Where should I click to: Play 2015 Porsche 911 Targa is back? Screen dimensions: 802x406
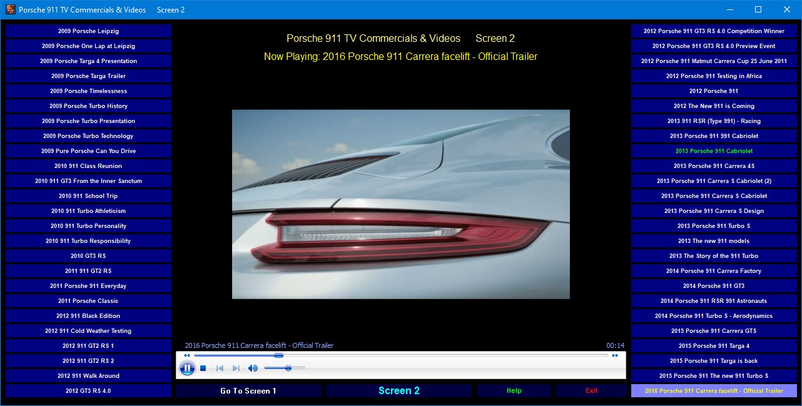[714, 361]
